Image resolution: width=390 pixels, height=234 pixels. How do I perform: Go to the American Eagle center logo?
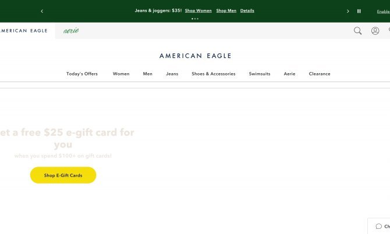[x=195, y=56]
